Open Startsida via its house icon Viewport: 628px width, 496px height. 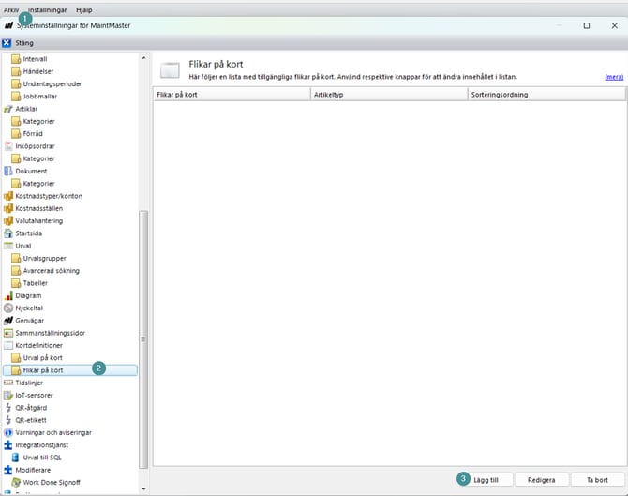[8, 233]
